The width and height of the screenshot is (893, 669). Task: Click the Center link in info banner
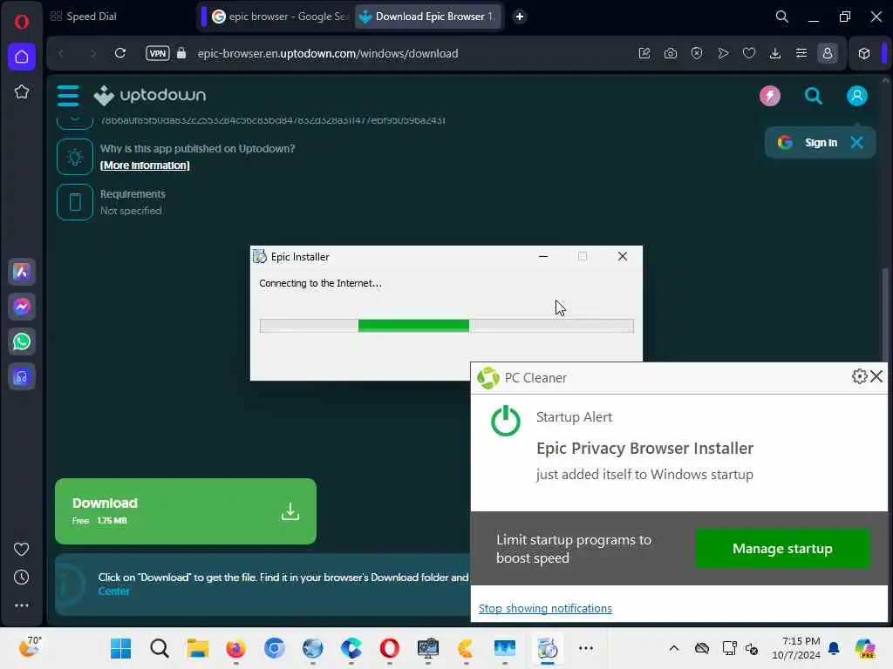(114, 591)
